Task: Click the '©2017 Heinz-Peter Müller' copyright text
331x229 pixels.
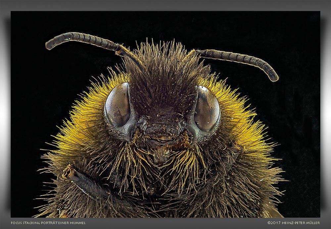Action: 293,223
